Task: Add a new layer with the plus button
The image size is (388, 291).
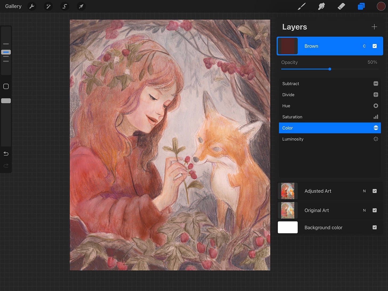Action: coord(374,27)
